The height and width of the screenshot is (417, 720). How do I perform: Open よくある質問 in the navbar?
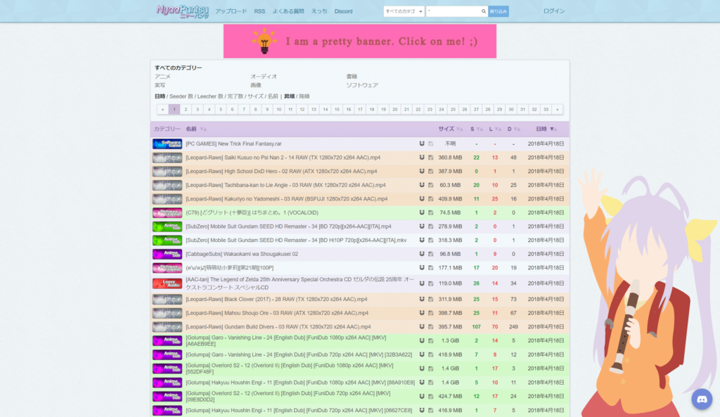click(x=288, y=11)
